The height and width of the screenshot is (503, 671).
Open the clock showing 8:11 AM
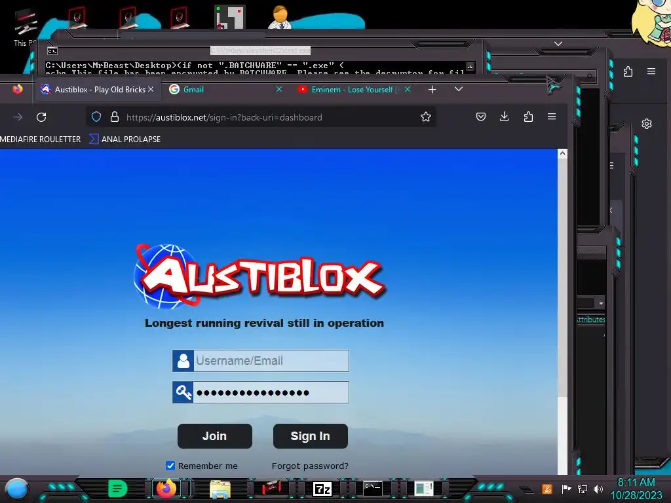click(x=636, y=489)
